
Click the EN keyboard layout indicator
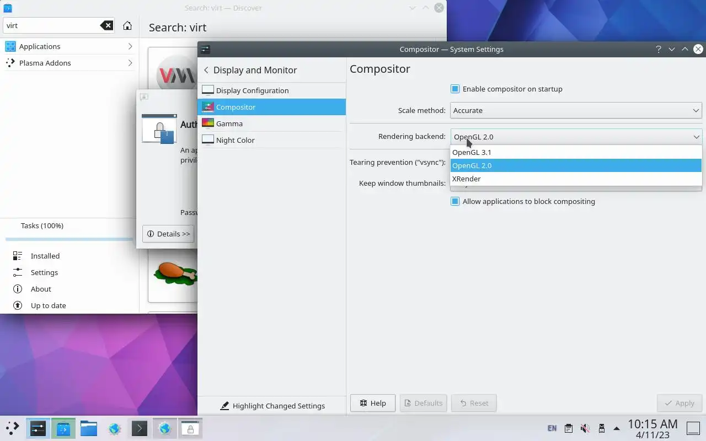coord(552,428)
